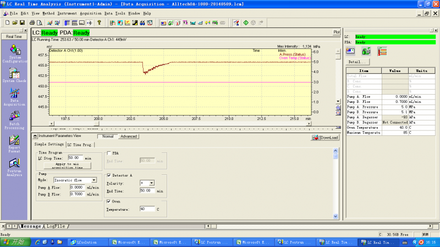Expand the pump Mode dropdown
Image resolution: width=440 pixels, height=247 pixels.
[94, 179]
